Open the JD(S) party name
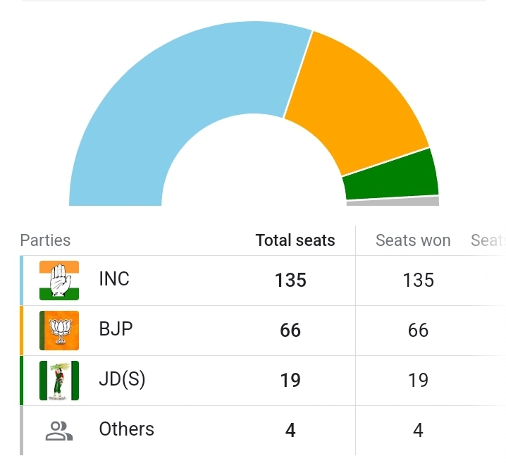The width and height of the screenshot is (506, 468). click(122, 379)
